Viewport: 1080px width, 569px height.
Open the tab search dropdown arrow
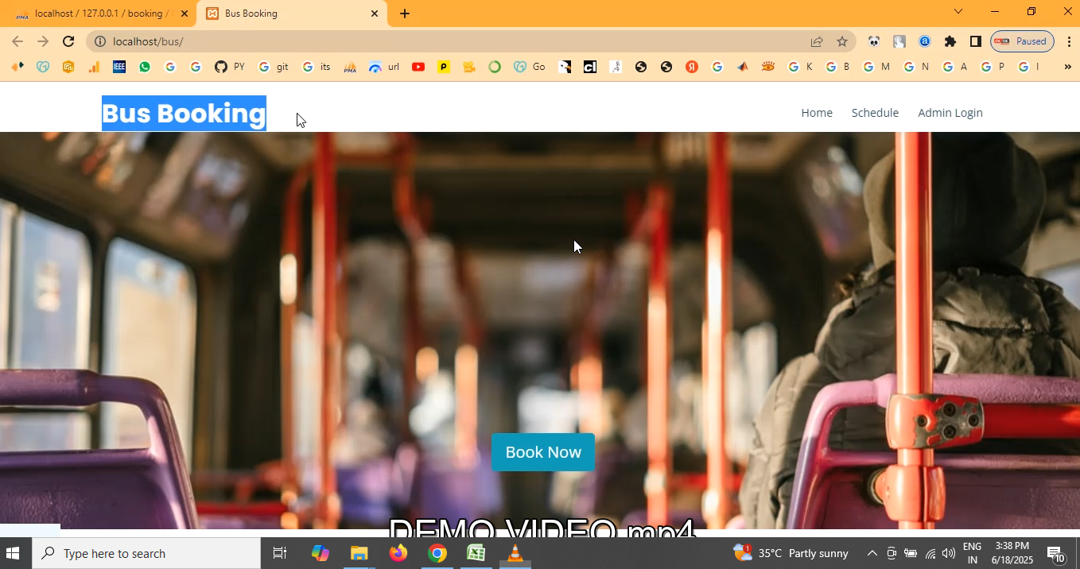(958, 12)
